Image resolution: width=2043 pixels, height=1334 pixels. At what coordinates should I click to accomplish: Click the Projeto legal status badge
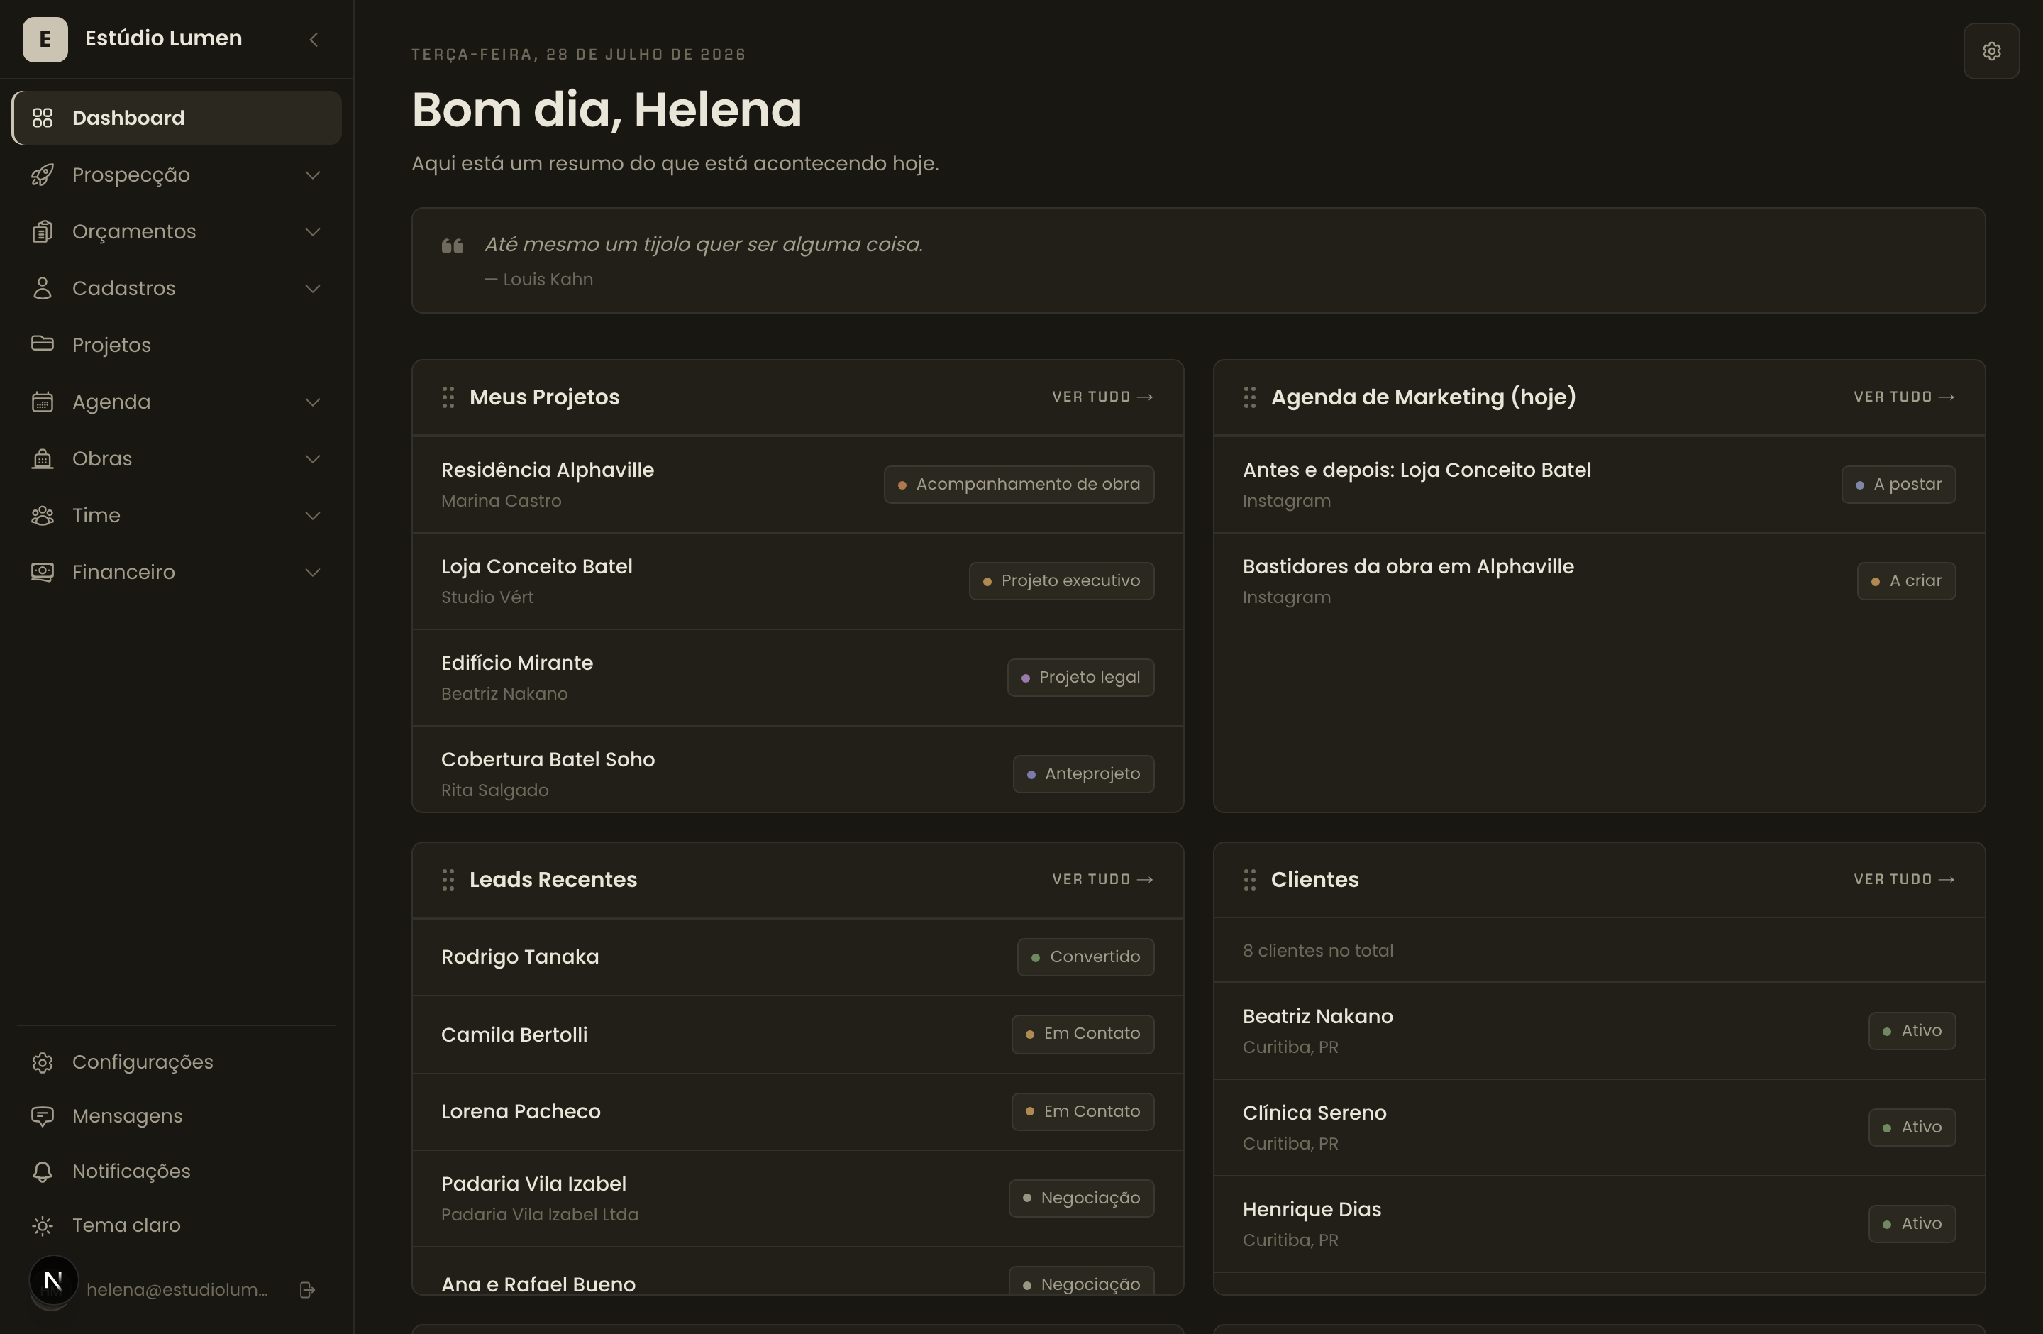point(1080,678)
